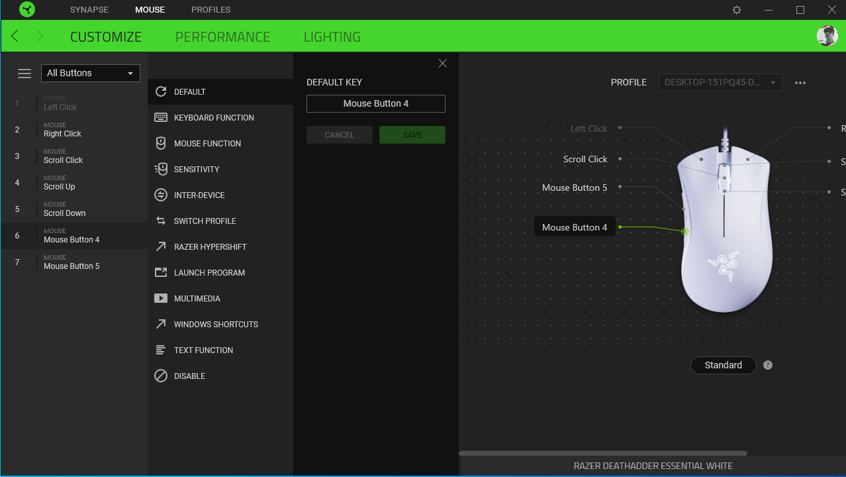Switch to the Mouse tab
Screen dimensions: 846x477
click(x=150, y=10)
